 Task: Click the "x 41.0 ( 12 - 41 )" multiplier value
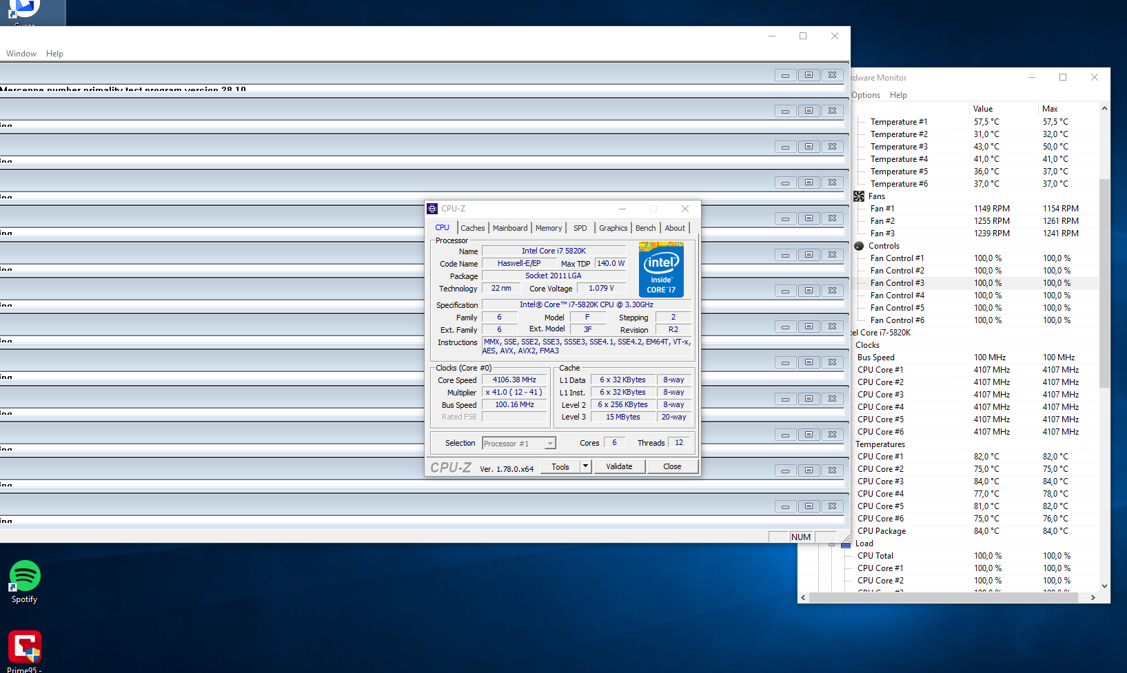514,392
